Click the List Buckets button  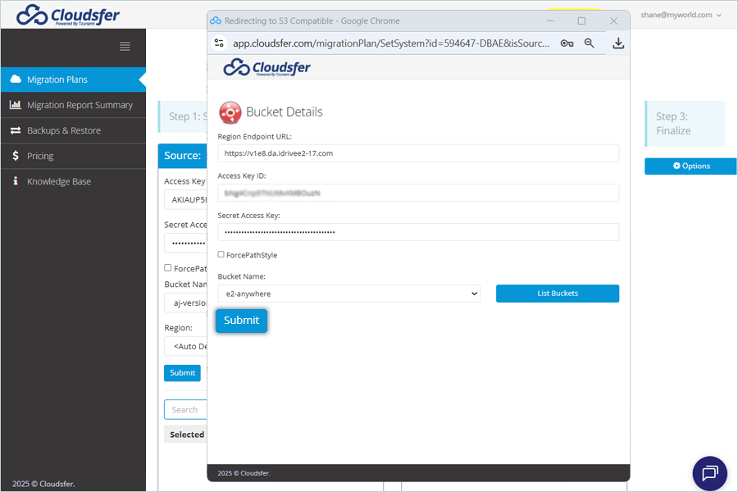[558, 294]
